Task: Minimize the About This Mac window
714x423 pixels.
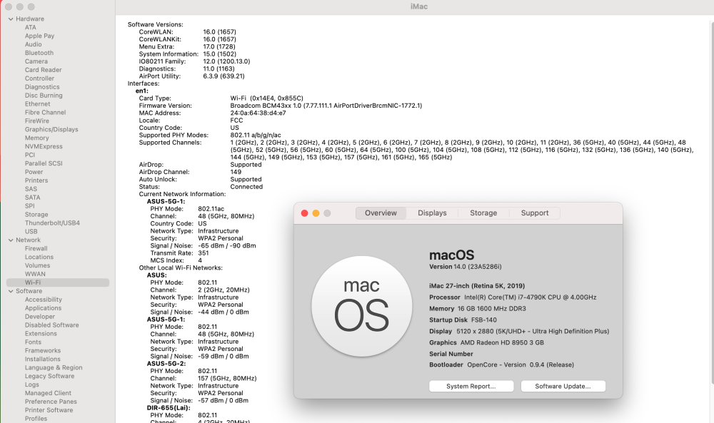Action: coord(316,213)
